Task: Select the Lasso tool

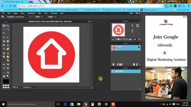Action: point(8,29)
